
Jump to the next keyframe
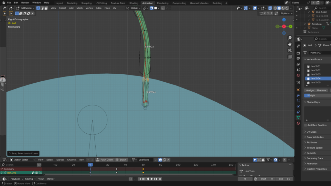(156, 179)
